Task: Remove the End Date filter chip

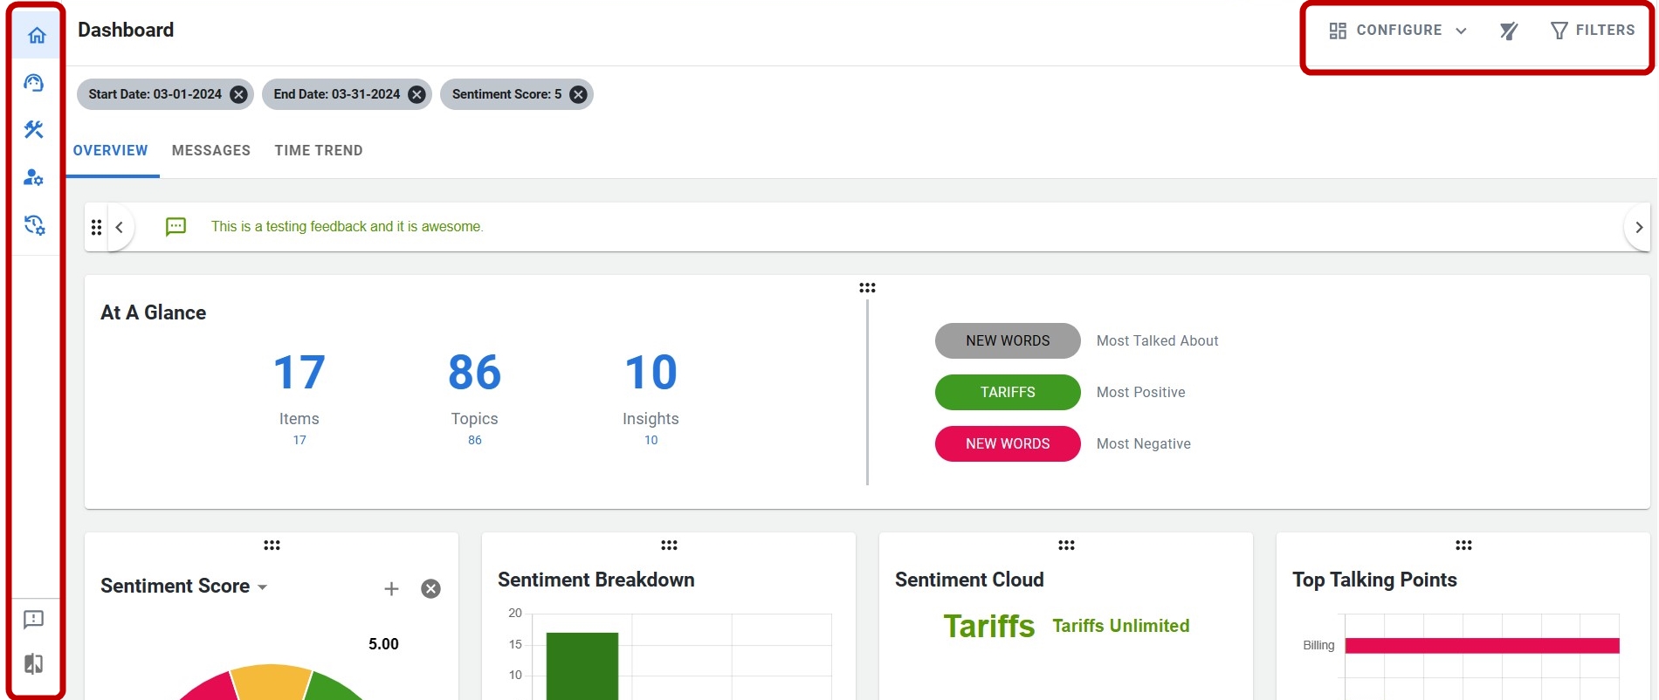Action: click(x=417, y=94)
